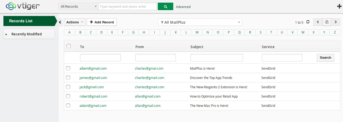Select the jack@gmail.com record checkbox
This screenshot has height=122, width=343.
click(68, 87)
